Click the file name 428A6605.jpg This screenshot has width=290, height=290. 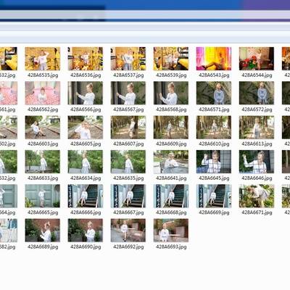tap(86, 144)
